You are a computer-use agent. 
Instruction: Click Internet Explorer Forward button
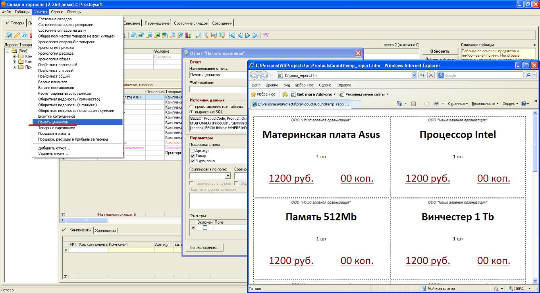click(263, 75)
